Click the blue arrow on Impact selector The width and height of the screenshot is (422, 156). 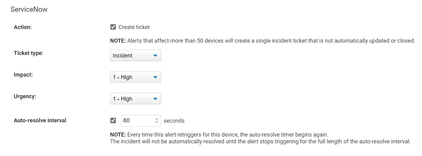pyautogui.click(x=155, y=77)
